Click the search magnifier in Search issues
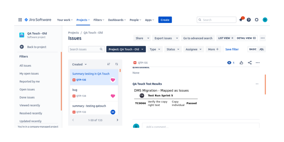This screenshot has width=284, height=142. coord(101,49)
